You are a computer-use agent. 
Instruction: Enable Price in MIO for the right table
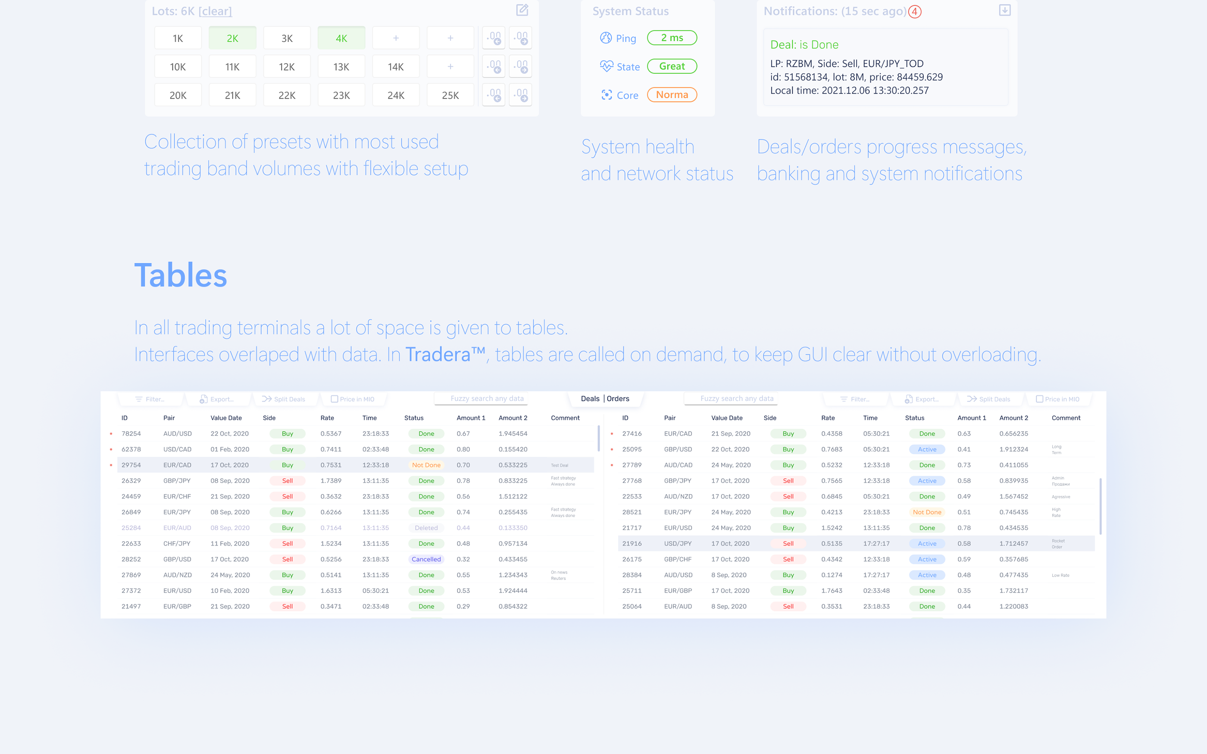[1040, 399]
